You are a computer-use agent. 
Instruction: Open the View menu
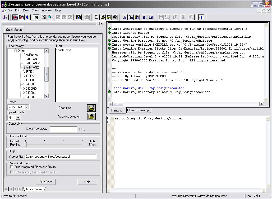26,10
